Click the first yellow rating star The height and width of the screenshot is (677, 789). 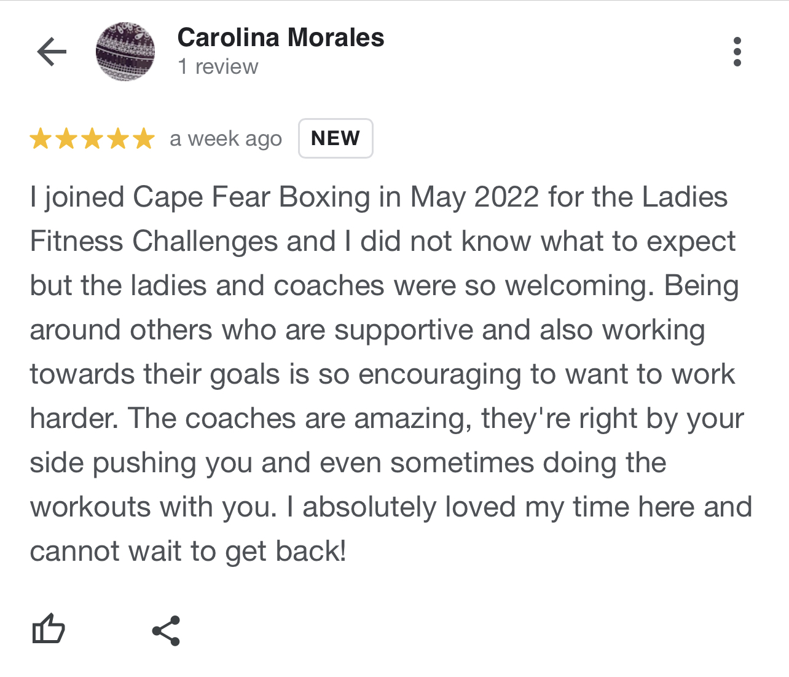tap(41, 138)
